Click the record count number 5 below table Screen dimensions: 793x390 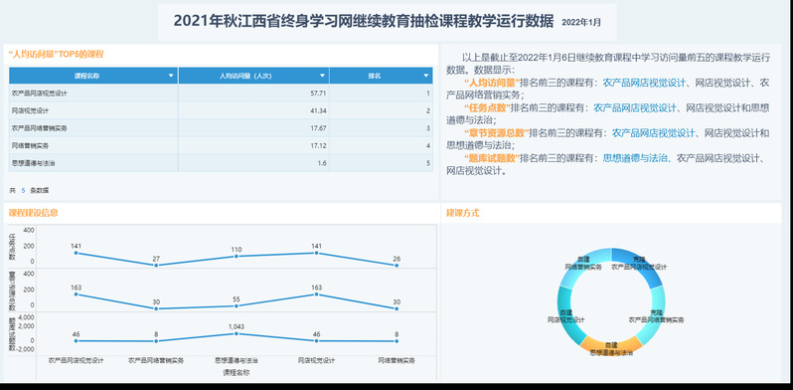23,190
